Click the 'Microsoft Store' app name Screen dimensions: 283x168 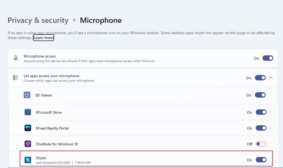49,112
